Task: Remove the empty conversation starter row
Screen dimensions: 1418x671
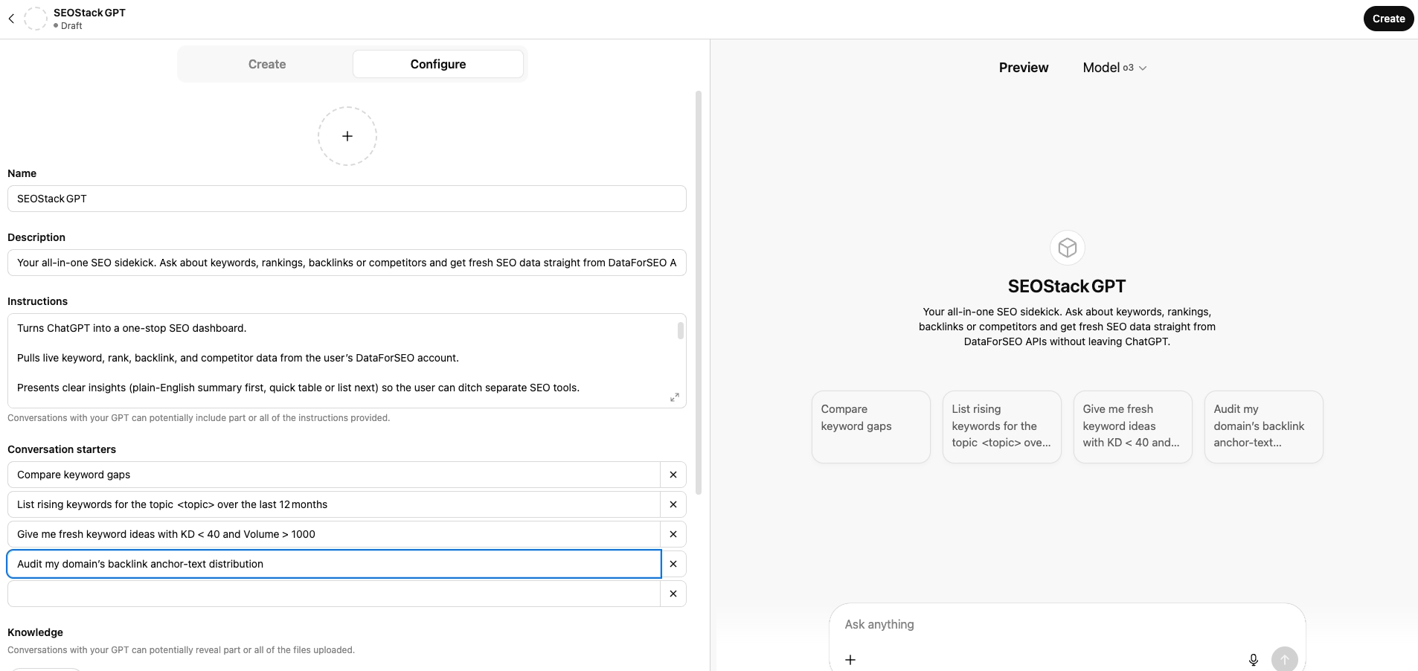Action: click(673, 594)
